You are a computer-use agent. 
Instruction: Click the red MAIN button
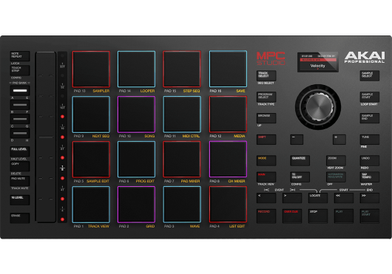click(266, 177)
